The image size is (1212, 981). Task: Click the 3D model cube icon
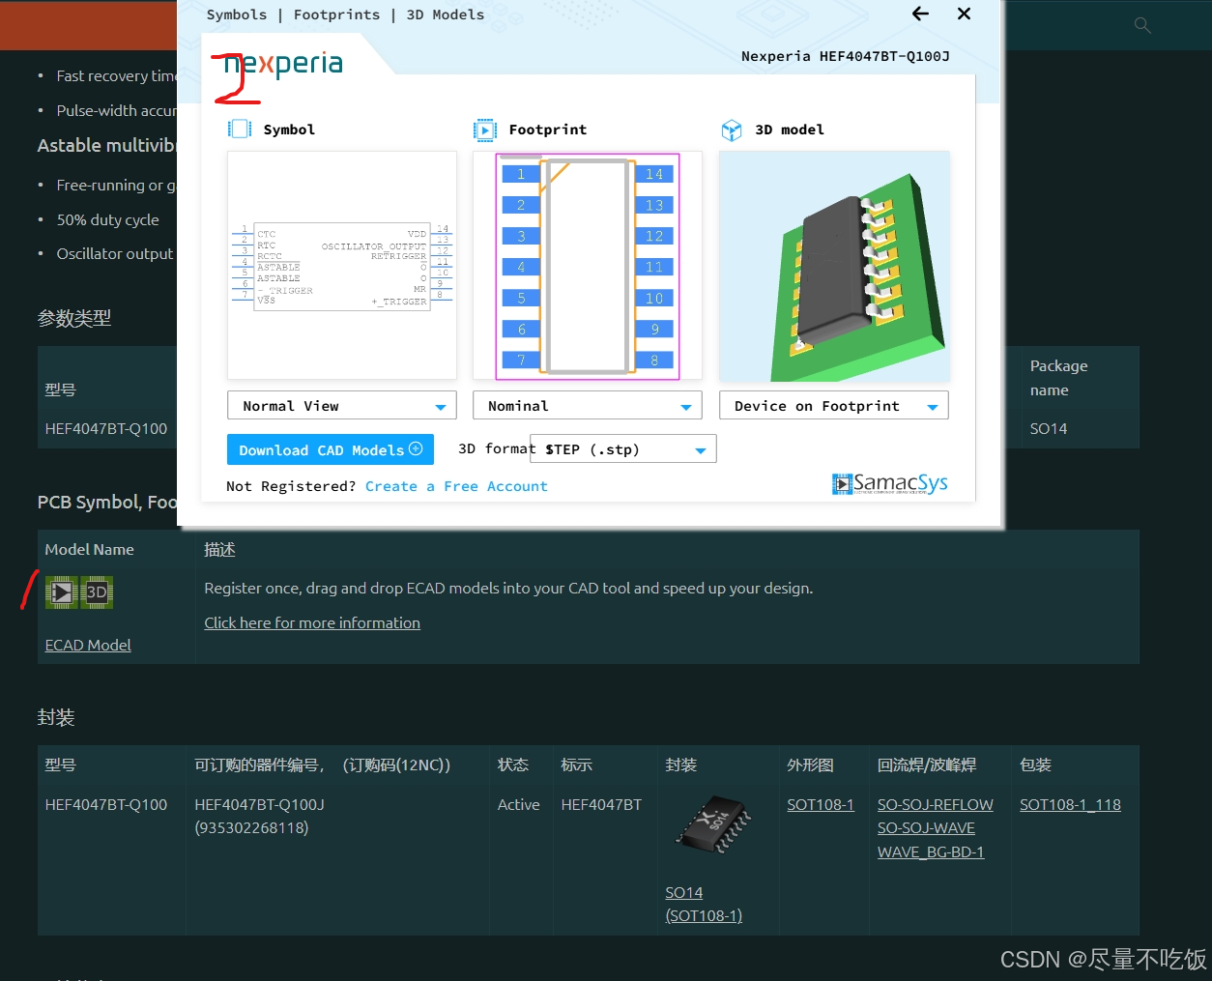tap(732, 130)
